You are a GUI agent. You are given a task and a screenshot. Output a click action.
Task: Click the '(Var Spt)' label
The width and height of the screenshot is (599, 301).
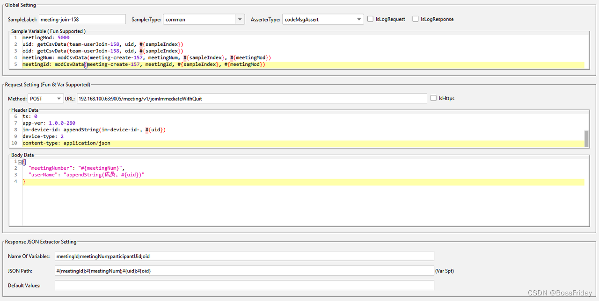click(445, 271)
